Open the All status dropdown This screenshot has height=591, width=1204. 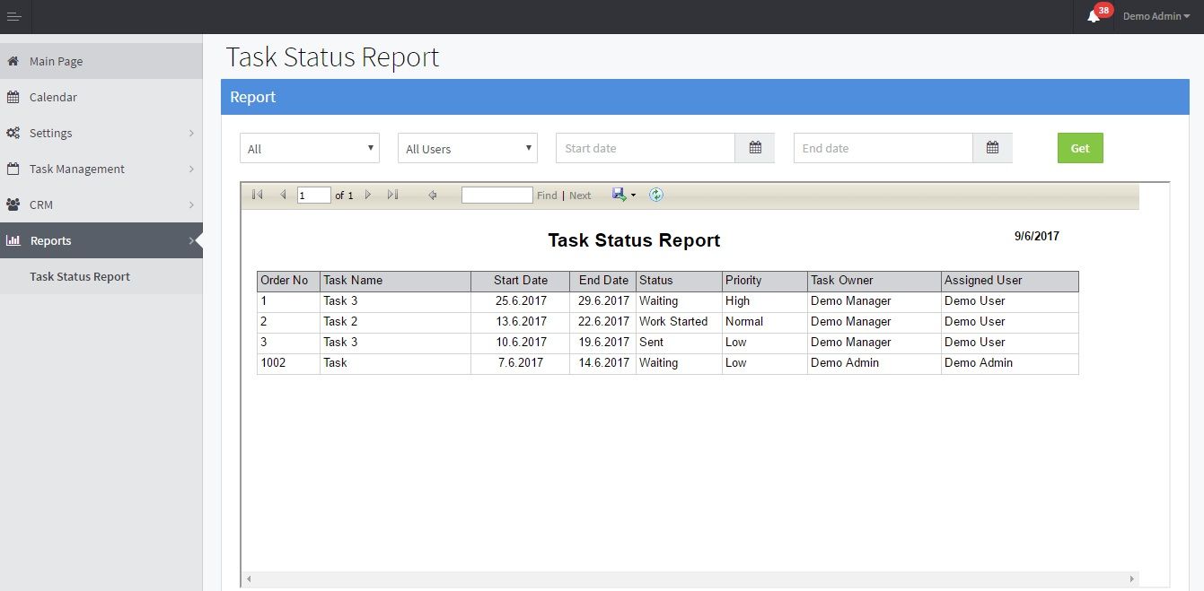[309, 149]
